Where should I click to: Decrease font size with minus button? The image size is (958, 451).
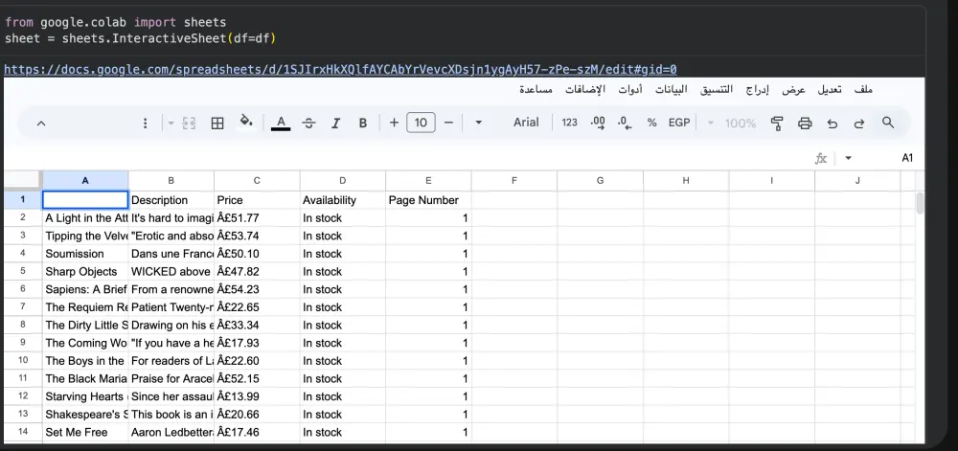click(x=448, y=123)
